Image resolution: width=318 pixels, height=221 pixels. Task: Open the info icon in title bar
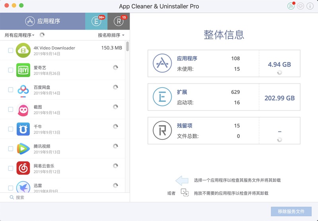tap(310, 6)
